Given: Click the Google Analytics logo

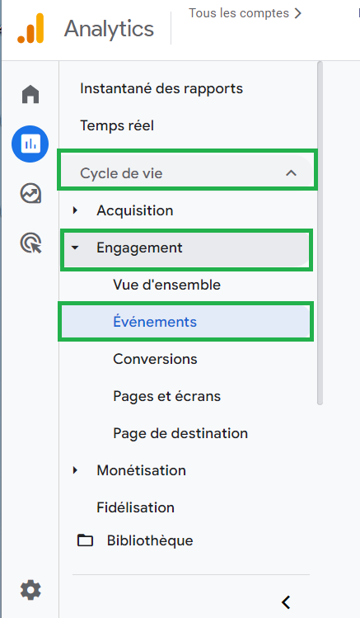Looking at the screenshot, I should click(30, 28).
